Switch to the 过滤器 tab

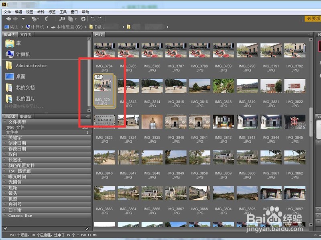pyautogui.click(x=10, y=116)
